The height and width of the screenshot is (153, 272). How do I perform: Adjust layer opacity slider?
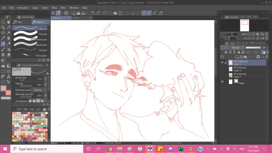pos(253,48)
